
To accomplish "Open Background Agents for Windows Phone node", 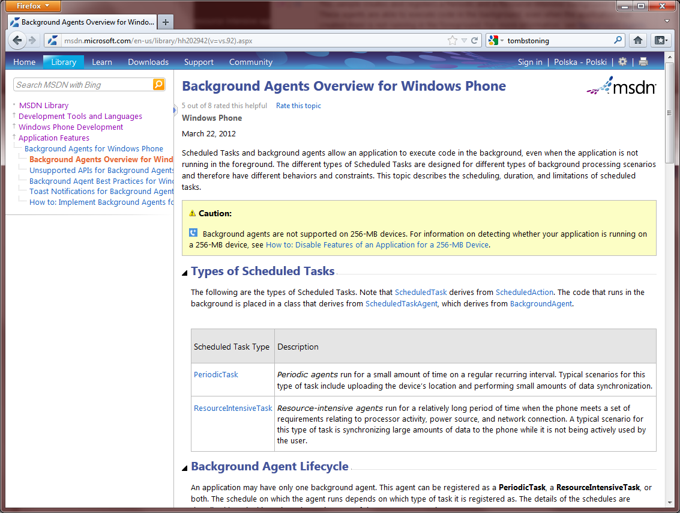I will coord(94,148).
